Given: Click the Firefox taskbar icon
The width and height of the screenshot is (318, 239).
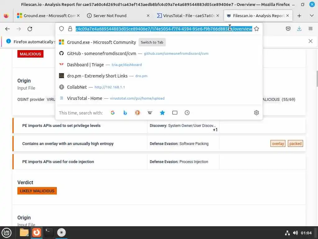Looking at the screenshot, I should pos(37,232).
